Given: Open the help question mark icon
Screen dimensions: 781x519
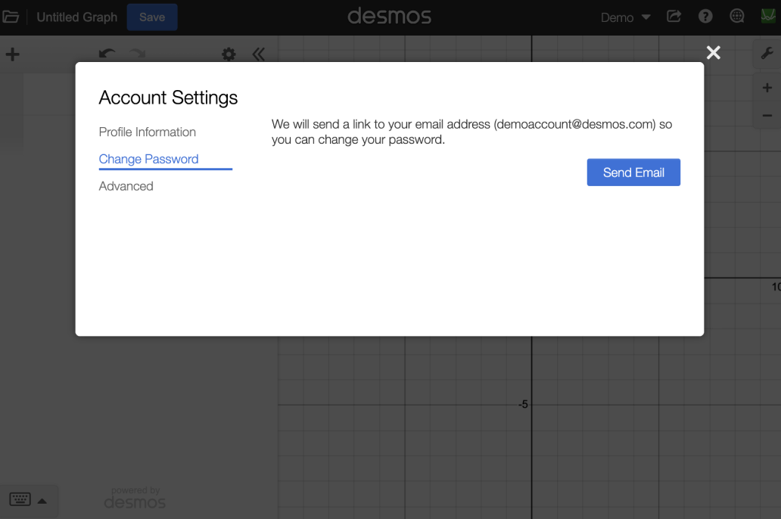Looking at the screenshot, I should [705, 17].
